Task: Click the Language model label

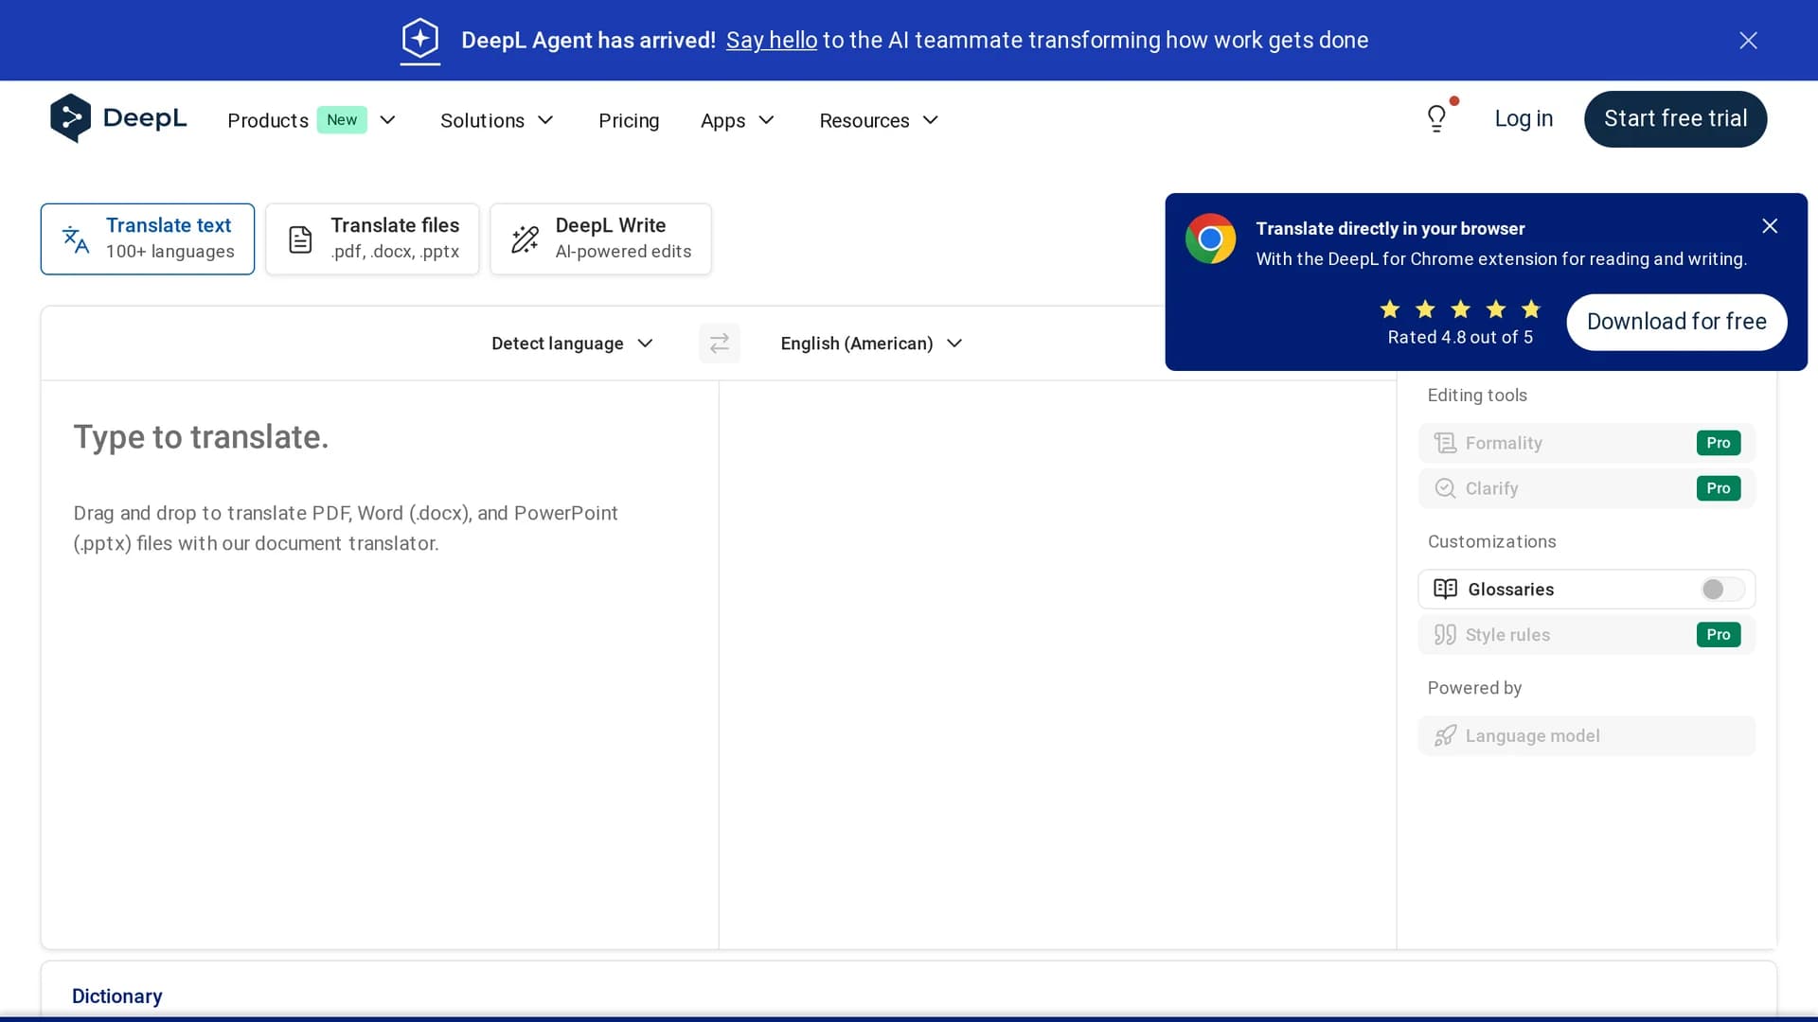Action: (1532, 736)
